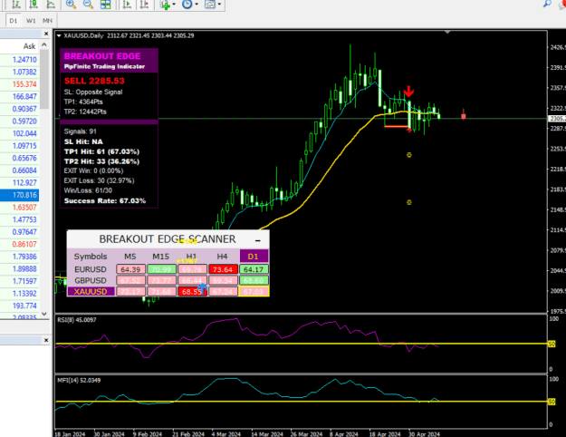Click the Market Watch scrollbar thumb
Screen dimensions: 566x437
pyautogui.click(x=44, y=79)
